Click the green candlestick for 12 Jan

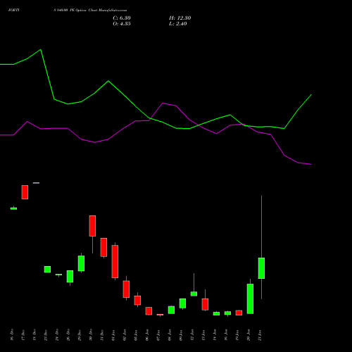pos(194,294)
